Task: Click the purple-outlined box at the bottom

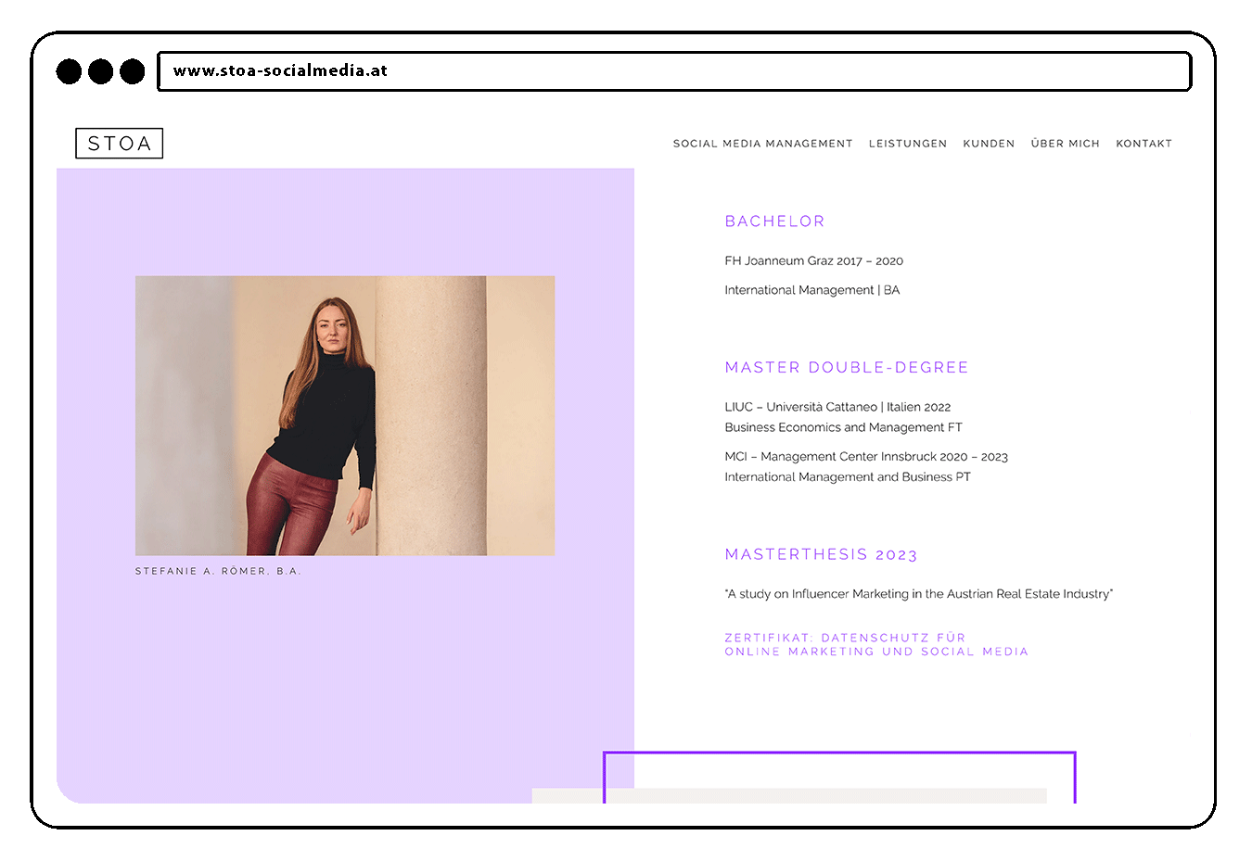Action: [x=839, y=778]
